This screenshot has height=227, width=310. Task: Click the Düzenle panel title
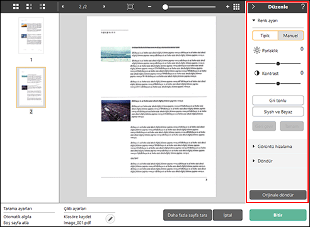tap(278, 7)
